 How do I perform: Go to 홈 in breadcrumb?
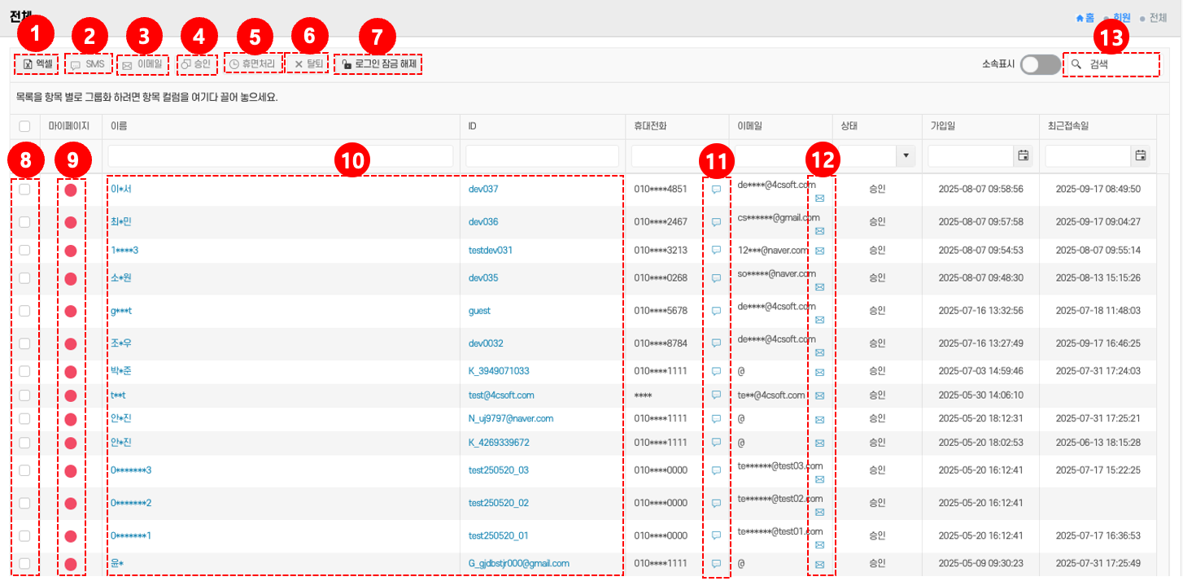click(x=1085, y=17)
